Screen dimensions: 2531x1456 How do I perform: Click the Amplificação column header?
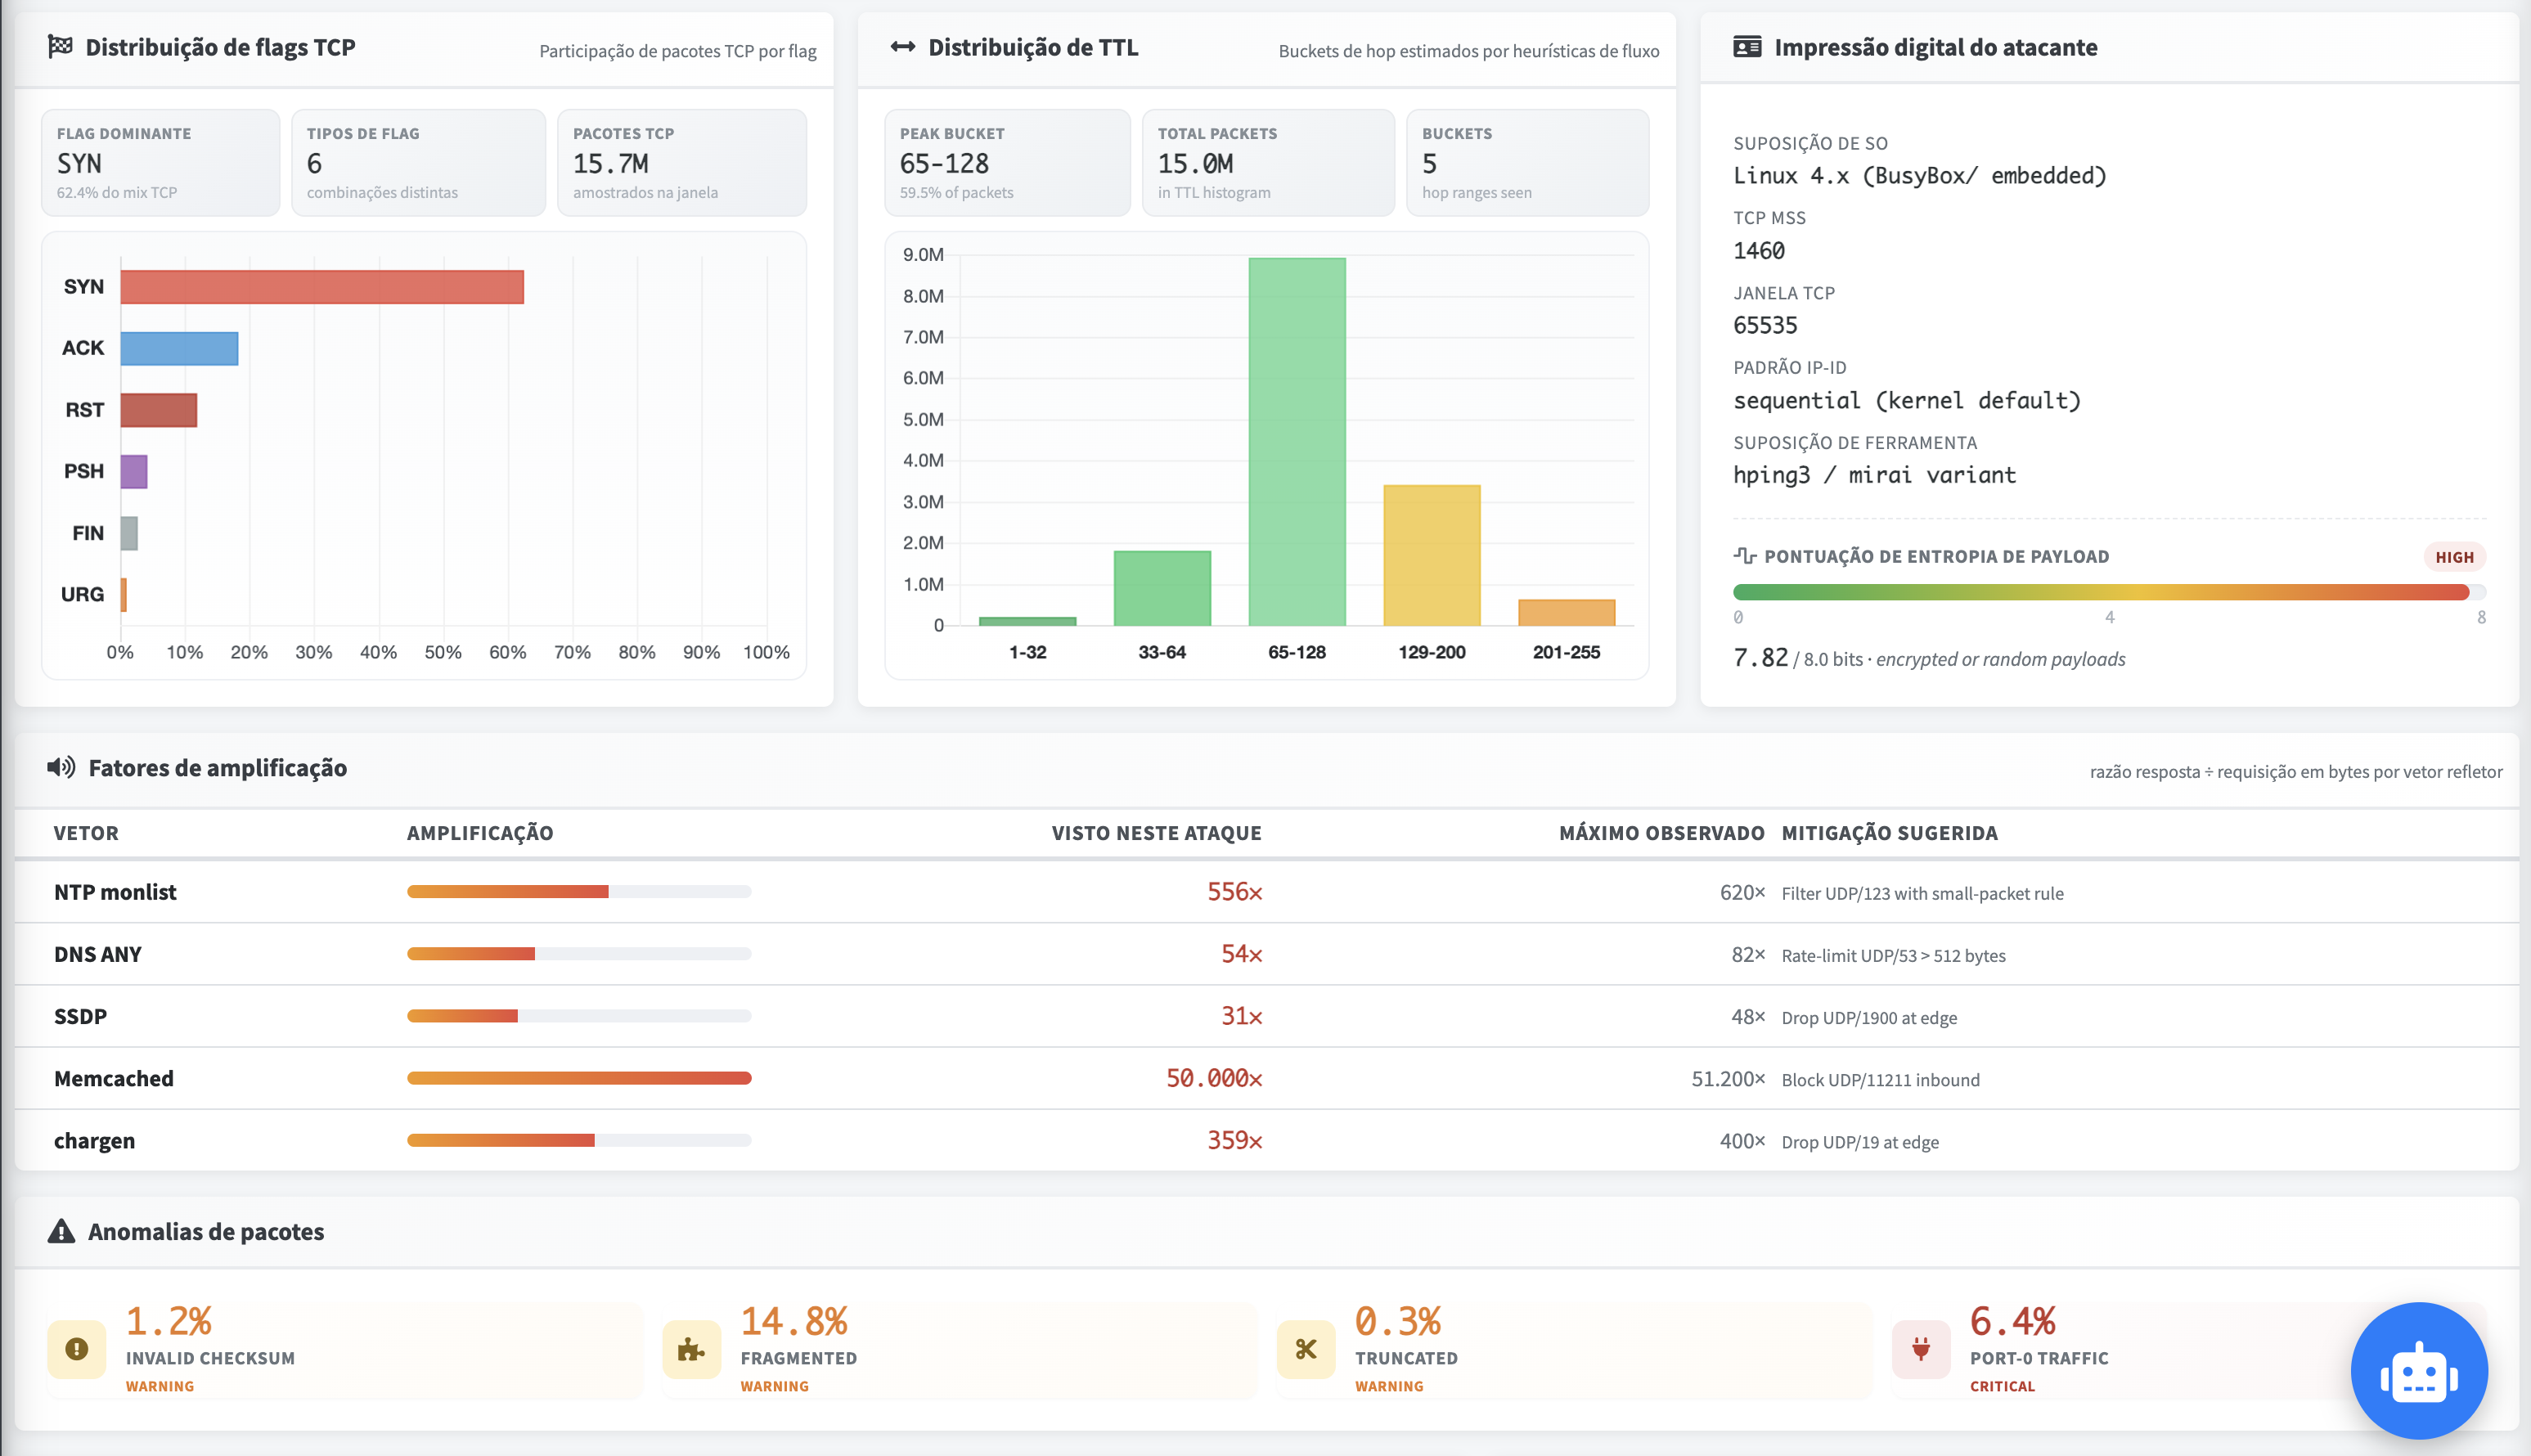coord(480,833)
